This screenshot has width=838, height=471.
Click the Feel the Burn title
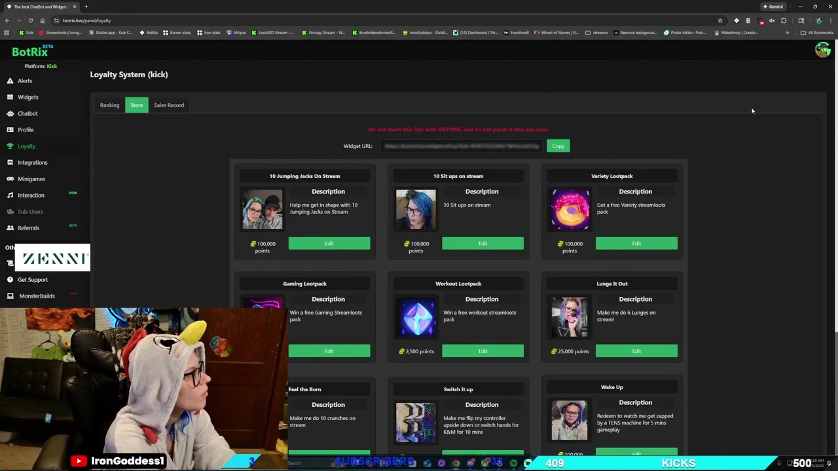click(304, 389)
